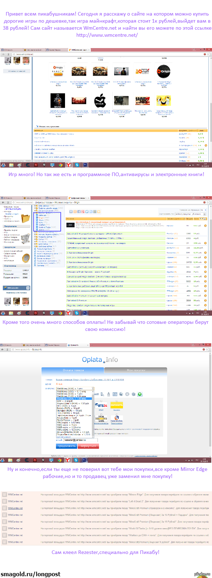Screen dimensions: 212x578
Task: Click the Skype taskbar icon in second screenshot
Action: tap(77, 313)
